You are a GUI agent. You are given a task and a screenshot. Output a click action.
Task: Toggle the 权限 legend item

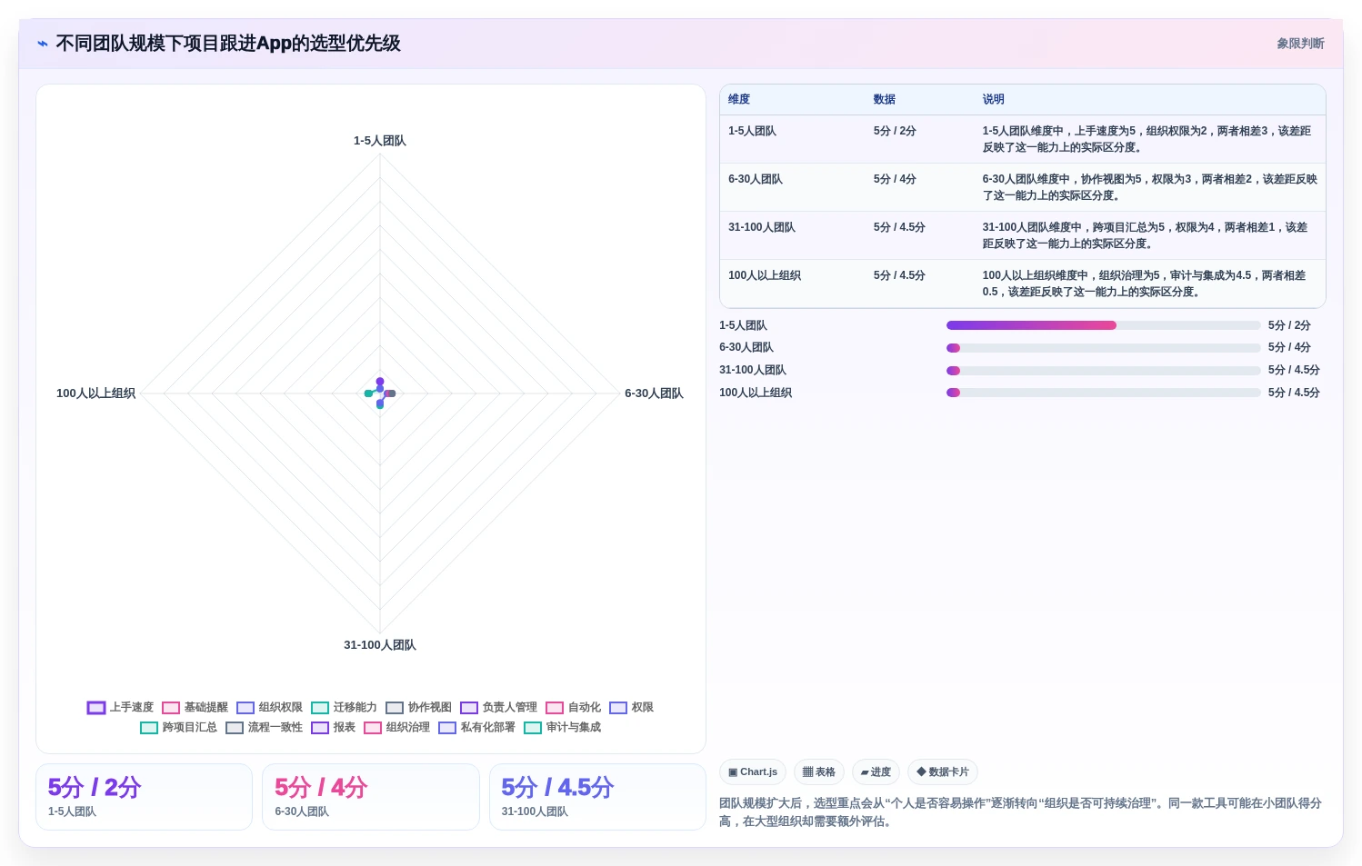632,707
